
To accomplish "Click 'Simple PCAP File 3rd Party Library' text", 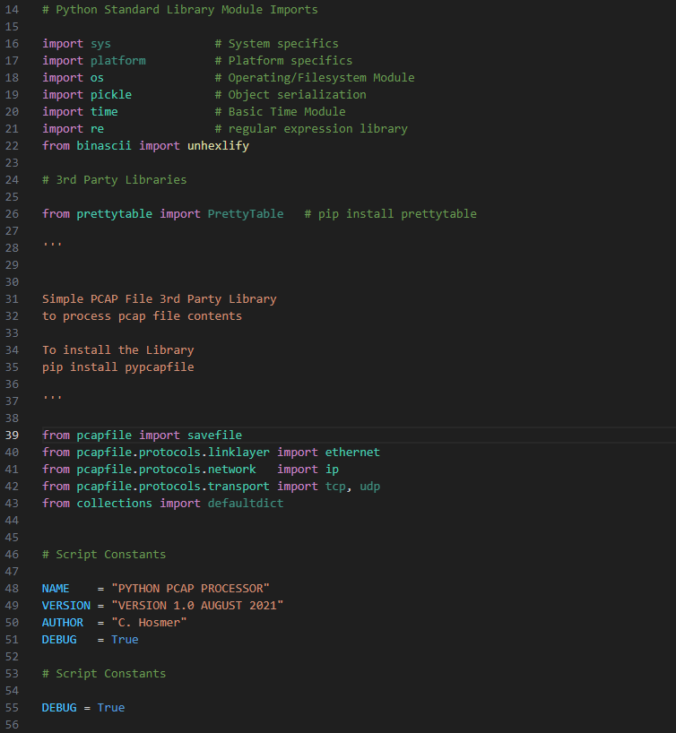I will (159, 299).
